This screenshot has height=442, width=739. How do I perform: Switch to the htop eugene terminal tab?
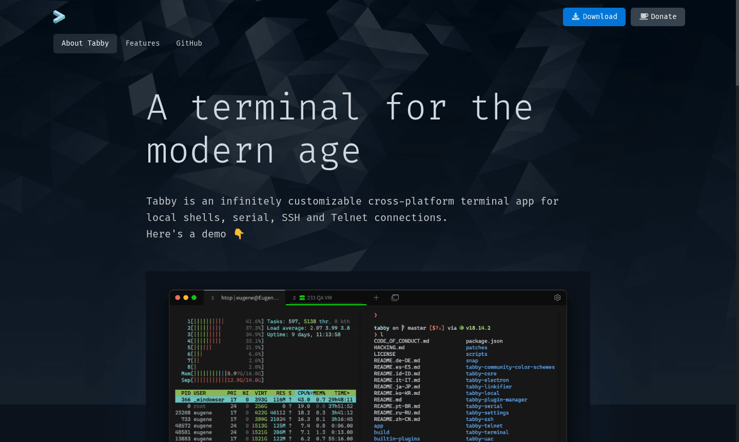point(245,297)
